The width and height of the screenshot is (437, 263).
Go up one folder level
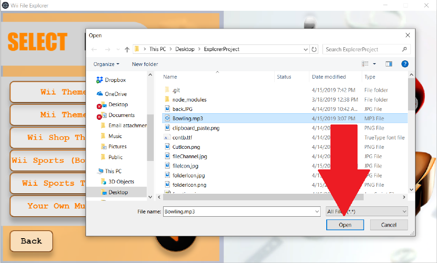pyautogui.click(x=127, y=50)
